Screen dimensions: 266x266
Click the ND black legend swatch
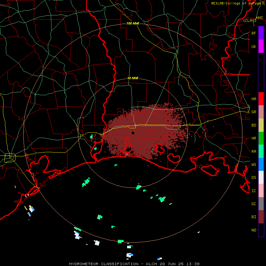point(261,230)
